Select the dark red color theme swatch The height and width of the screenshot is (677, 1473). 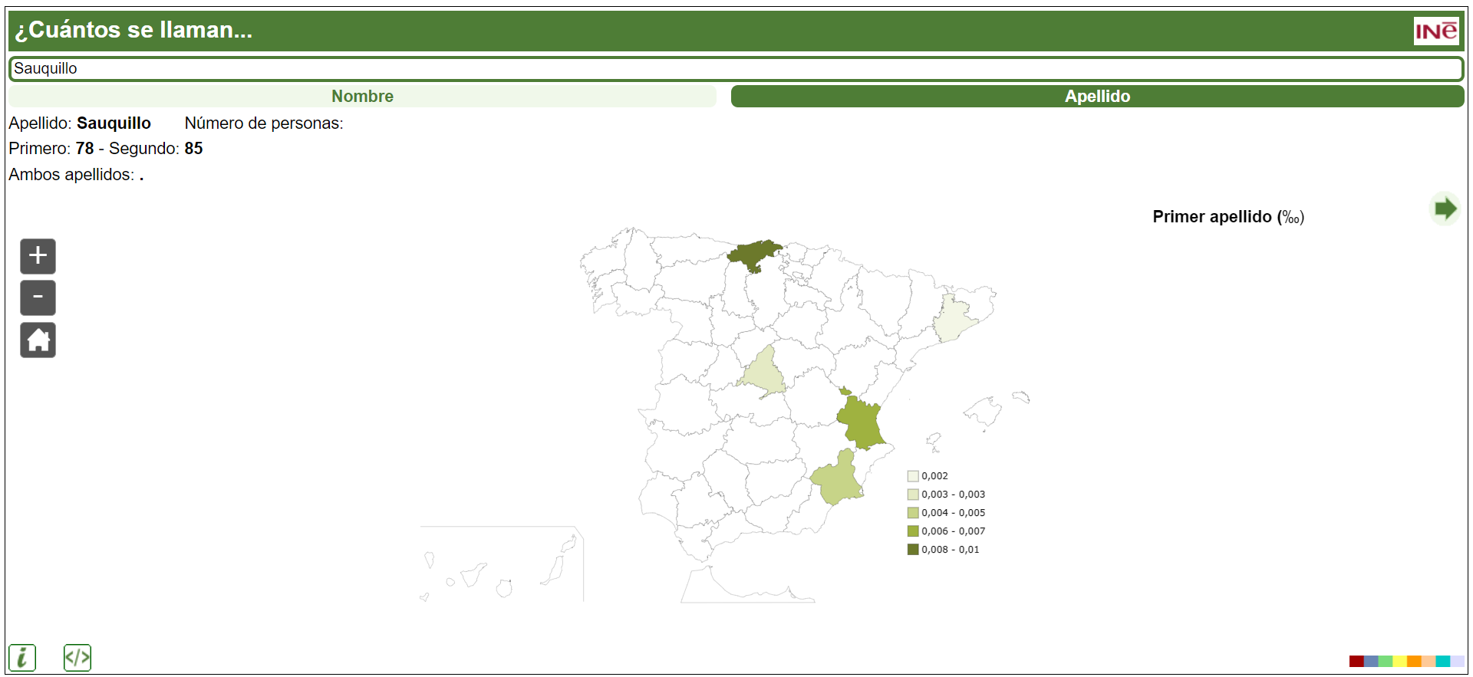coord(1356,661)
